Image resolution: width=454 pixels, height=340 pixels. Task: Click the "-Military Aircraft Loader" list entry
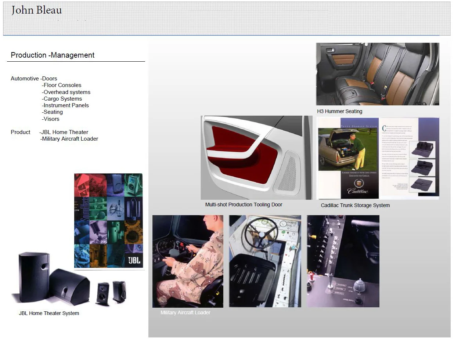click(69, 139)
